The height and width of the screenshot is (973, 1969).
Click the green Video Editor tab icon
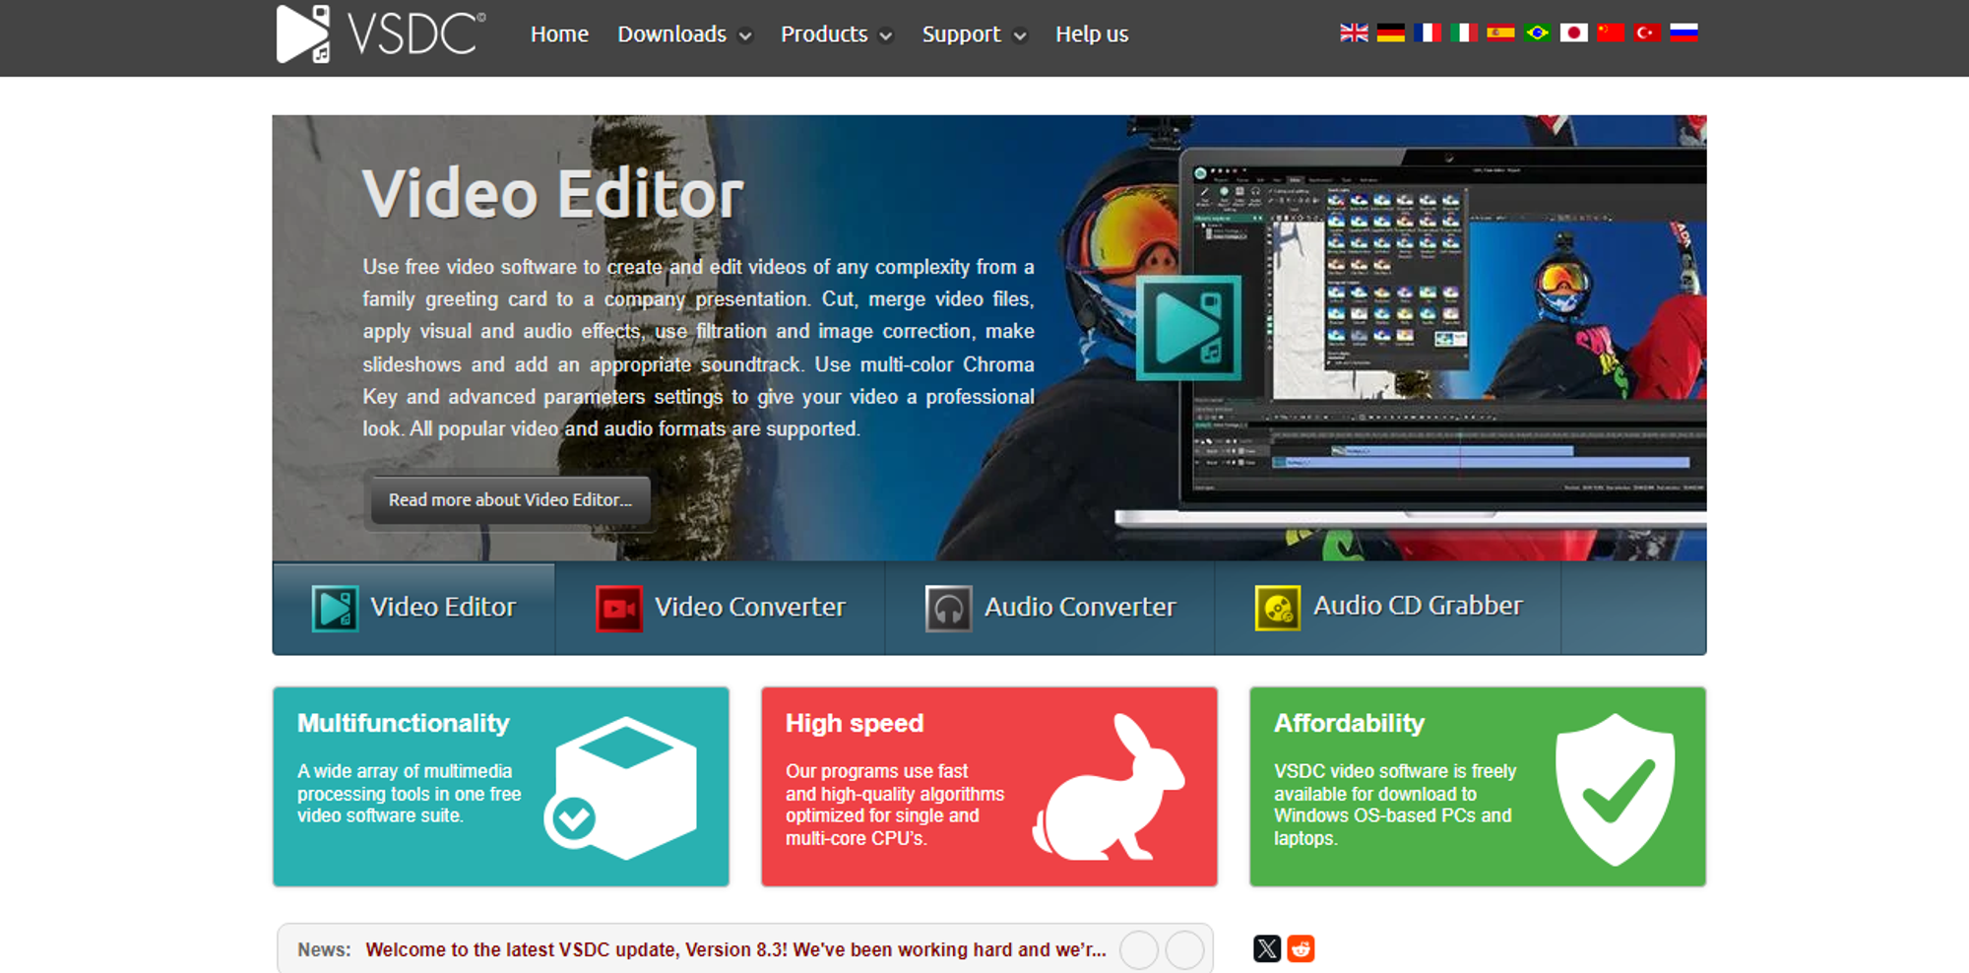[335, 609]
